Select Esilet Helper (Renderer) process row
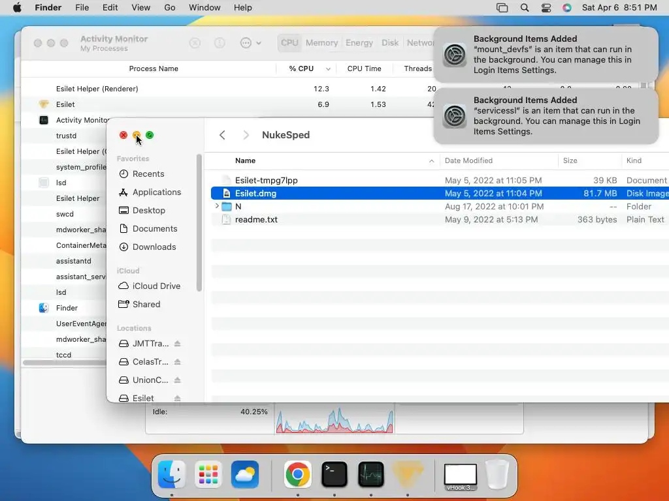 click(228, 89)
